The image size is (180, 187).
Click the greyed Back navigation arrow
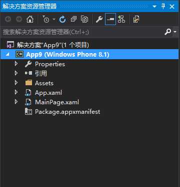[8, 20]
